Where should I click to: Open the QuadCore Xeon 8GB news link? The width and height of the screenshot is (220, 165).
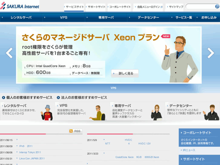pyautogui.click(x=137, y=157)
